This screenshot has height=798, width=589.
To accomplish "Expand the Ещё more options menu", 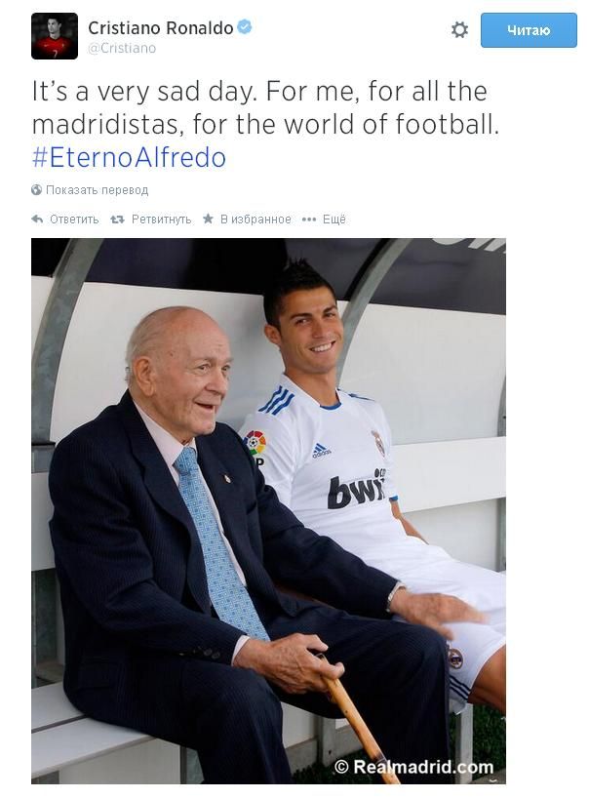I will point(334,219).
